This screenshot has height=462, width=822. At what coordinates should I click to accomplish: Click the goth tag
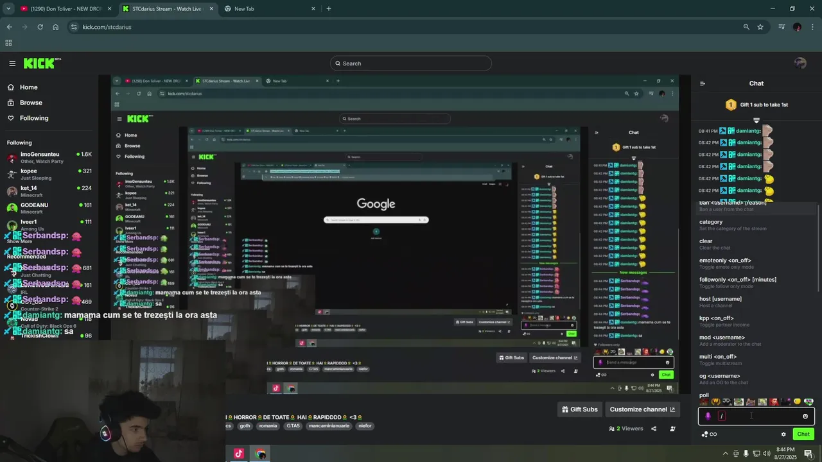245,426
